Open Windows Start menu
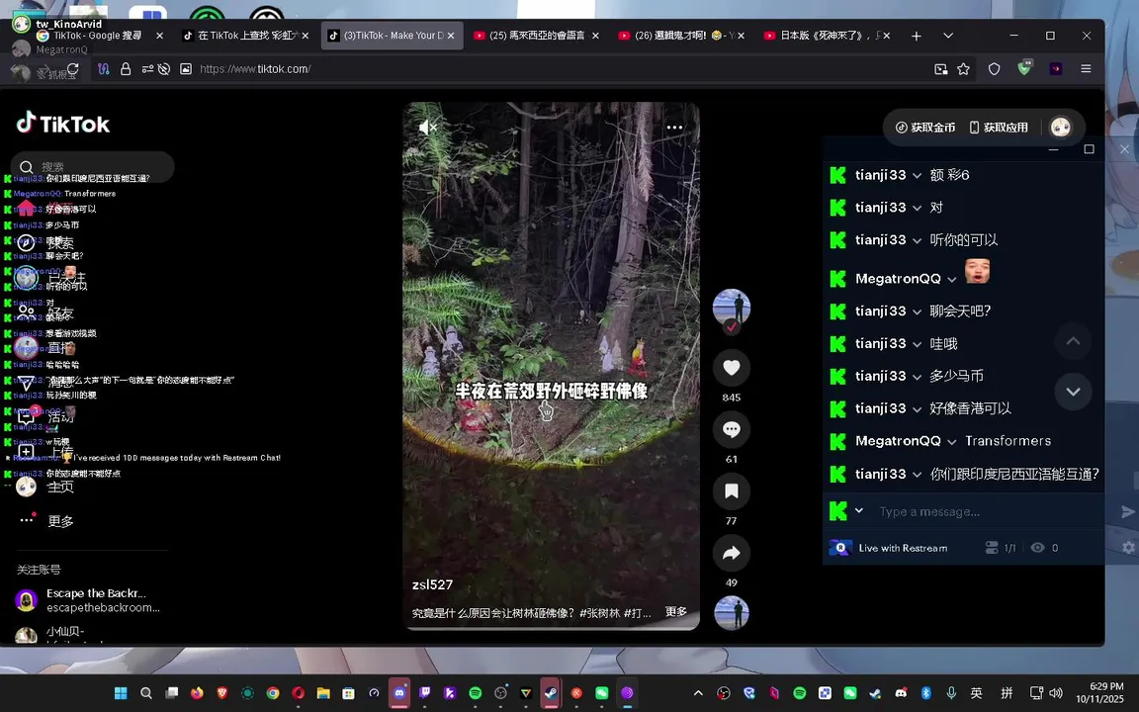The image size is (1139, 712). (121, 693)
